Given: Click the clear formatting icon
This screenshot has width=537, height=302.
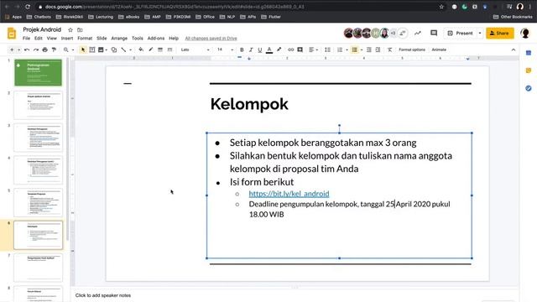Looking at the screenshot, I should pyautogui.click(x=389, y=50).
